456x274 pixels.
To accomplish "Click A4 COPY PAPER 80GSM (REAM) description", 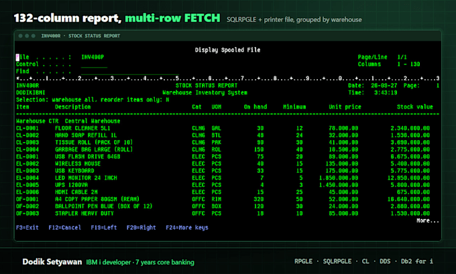I will pyautogui.click(x=97, y=200).
